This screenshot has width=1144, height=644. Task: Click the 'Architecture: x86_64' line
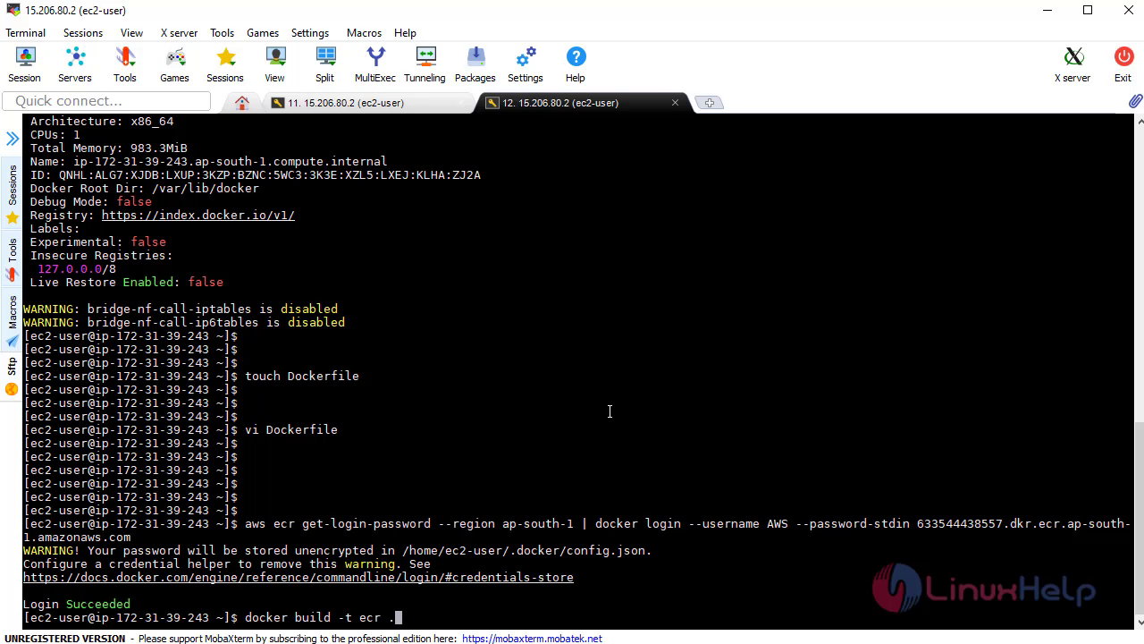[101, 122]
